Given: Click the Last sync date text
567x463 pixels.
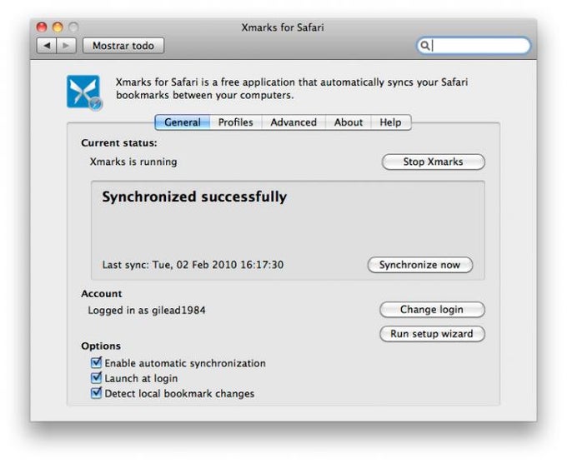Looking at the screenshot, I should click(x=193, y=265).
